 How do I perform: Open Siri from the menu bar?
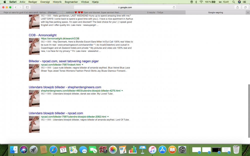(239, 2)
